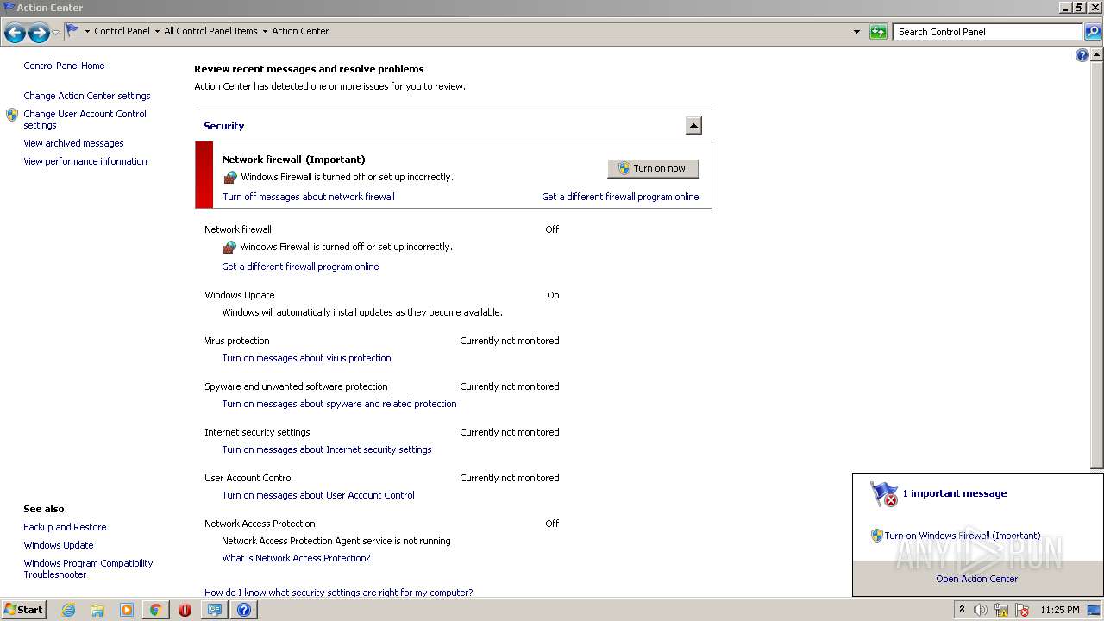
Task: Refresh the Action Center page
Action: tap(878, 32)
